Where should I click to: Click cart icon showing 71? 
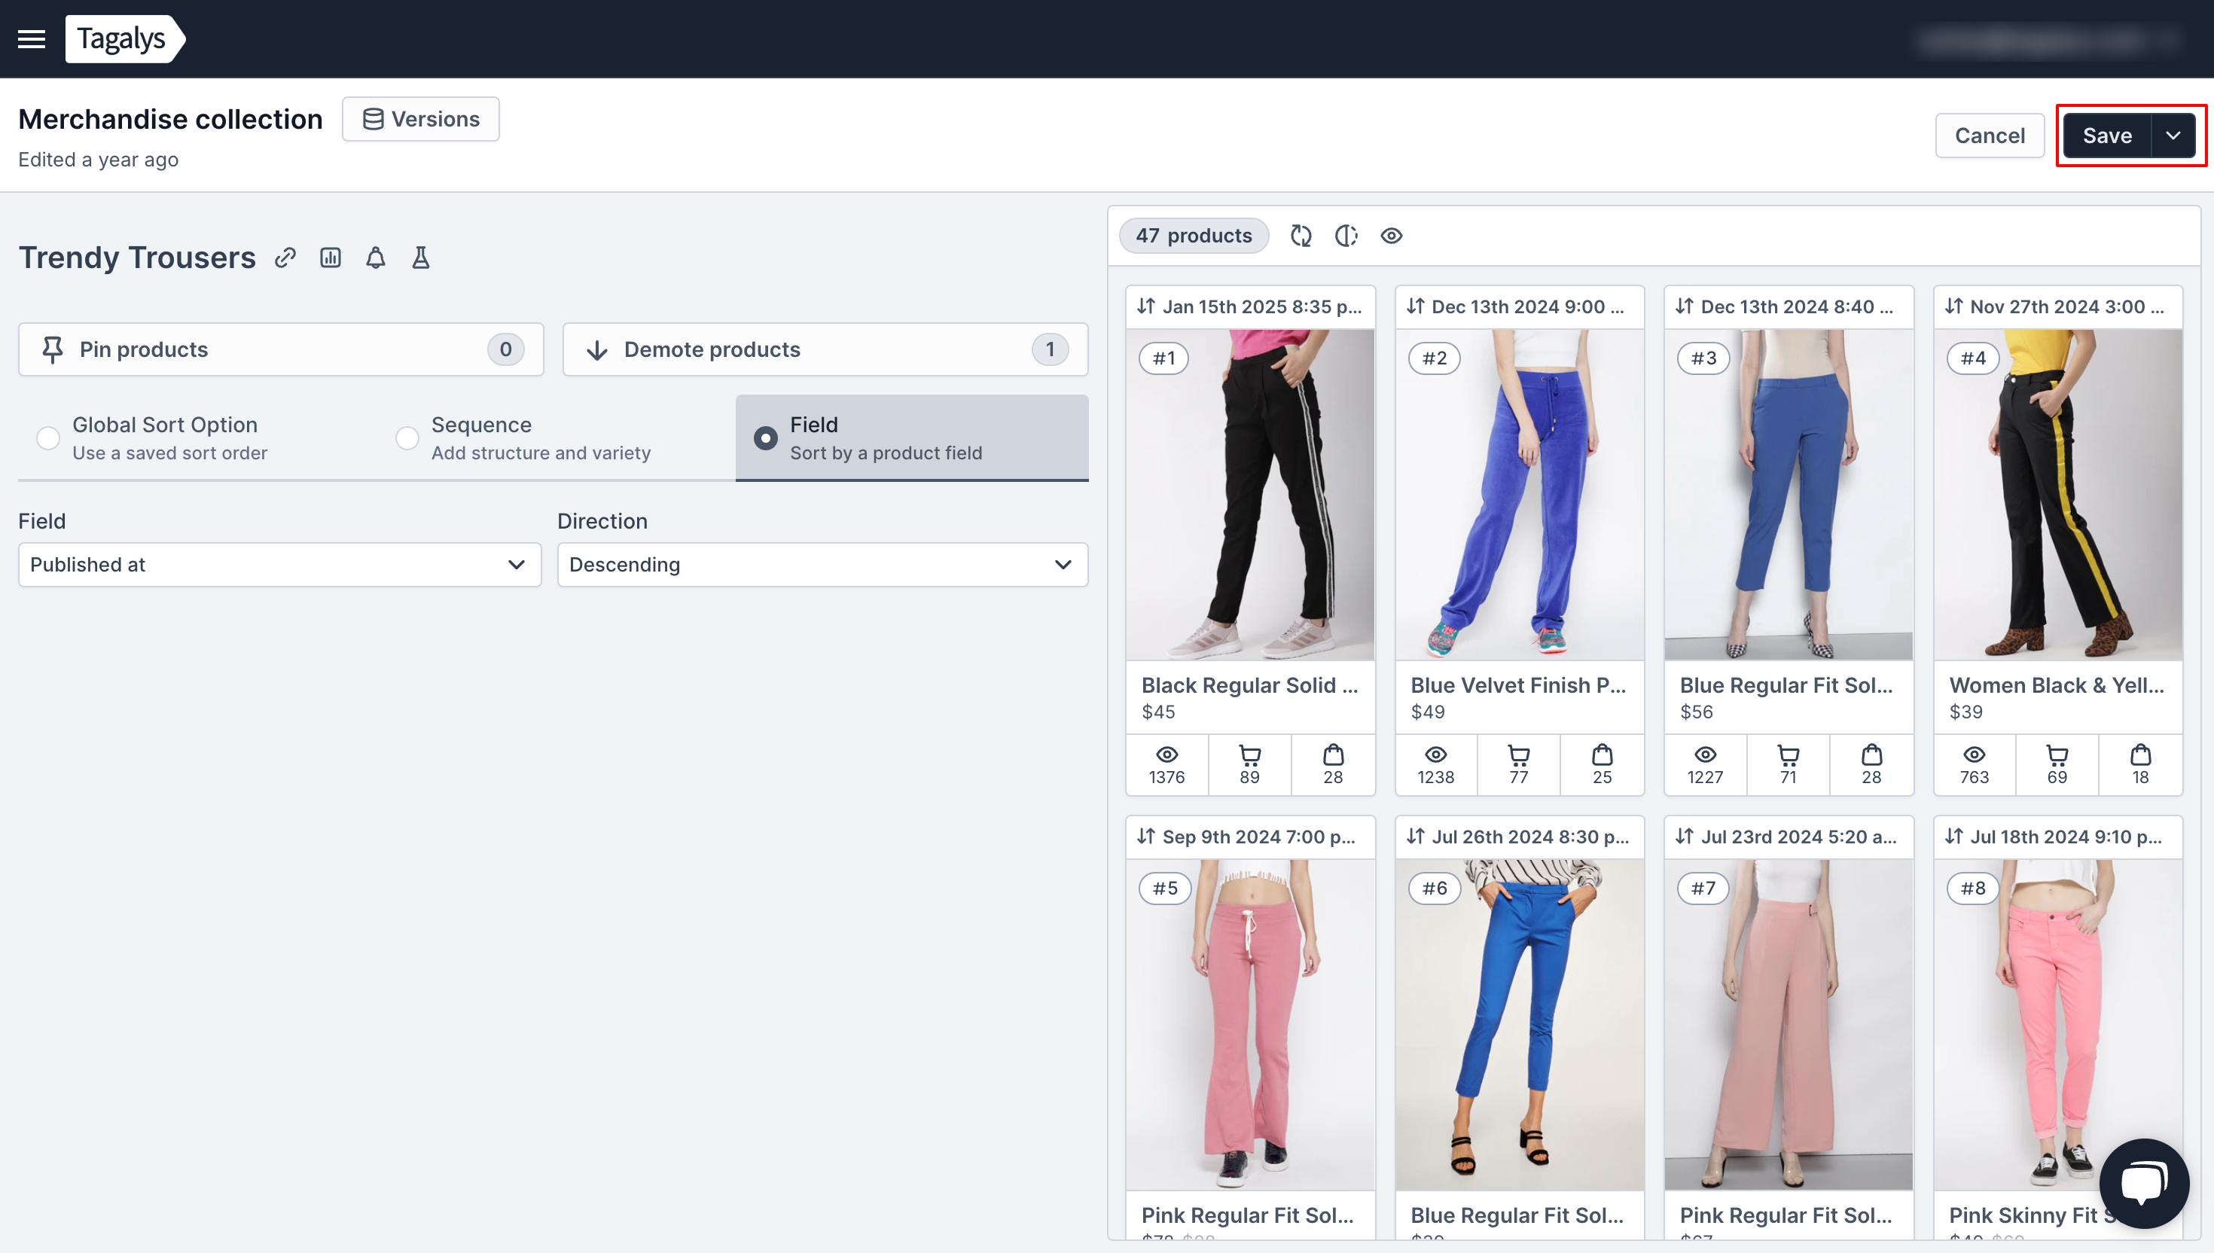(x=1788, y=755)
